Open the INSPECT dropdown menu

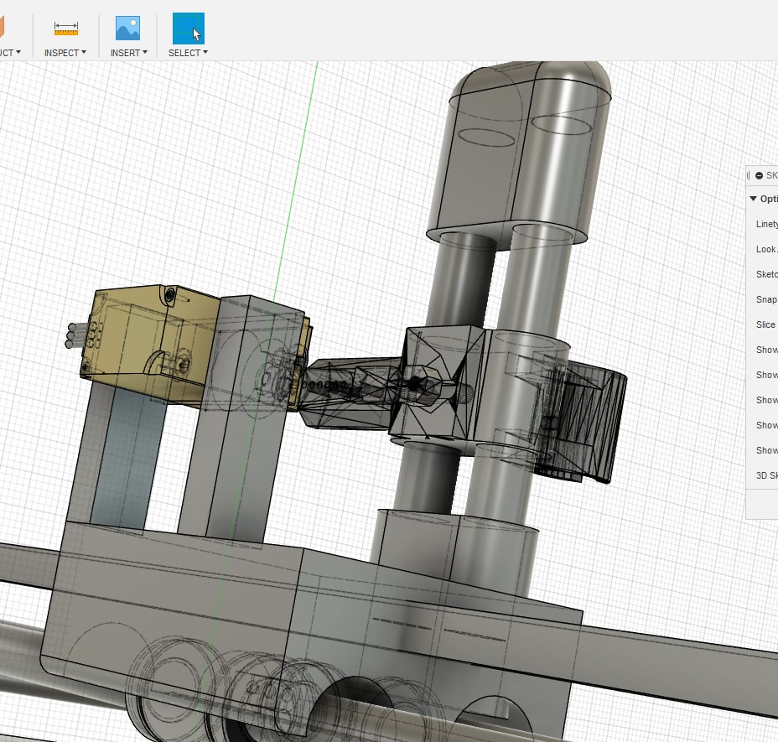[65, 53]
